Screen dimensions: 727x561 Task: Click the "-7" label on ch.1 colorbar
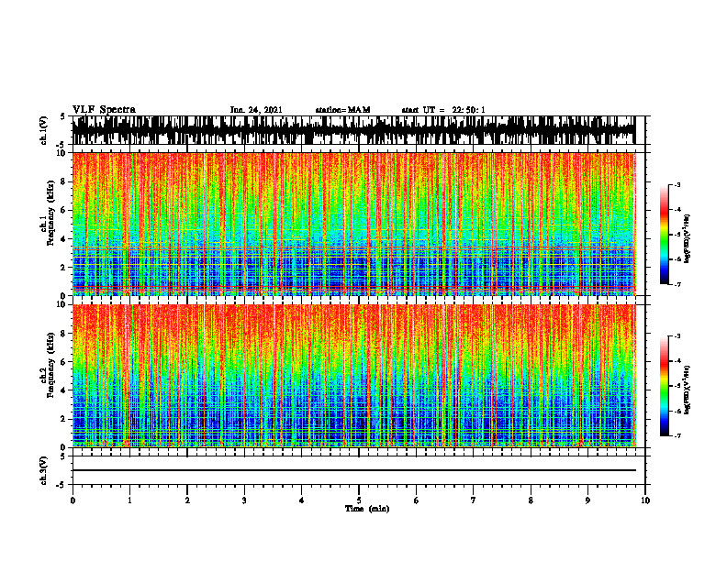pyautogui.click(x=677, y=284)
